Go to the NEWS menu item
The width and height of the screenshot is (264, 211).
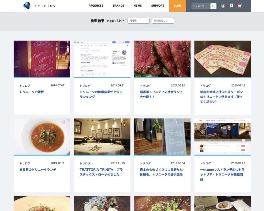[138, 6]
